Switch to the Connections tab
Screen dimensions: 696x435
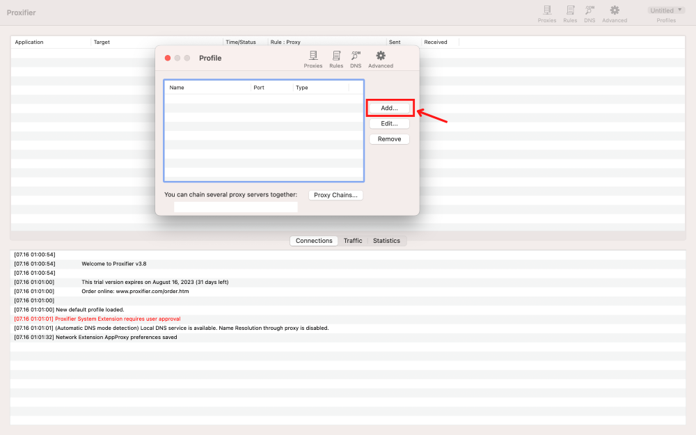pyautogui.click(x=314, y=241)
